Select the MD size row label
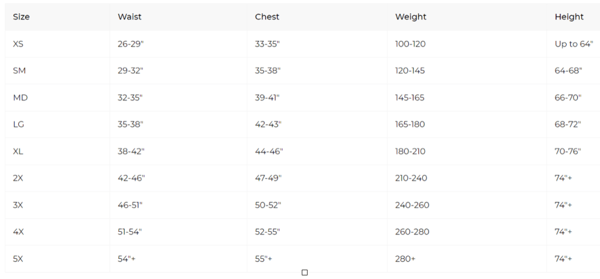This screenshot has width=600, height=279. click(x=21, y=98)
